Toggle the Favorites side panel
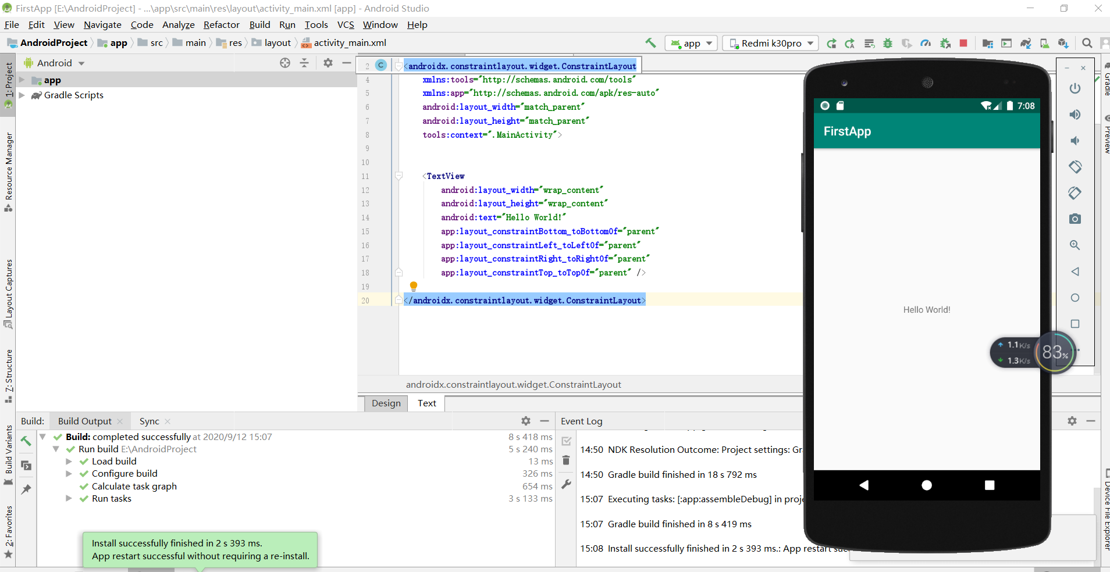1110x572 pixels. coord(8,532)
